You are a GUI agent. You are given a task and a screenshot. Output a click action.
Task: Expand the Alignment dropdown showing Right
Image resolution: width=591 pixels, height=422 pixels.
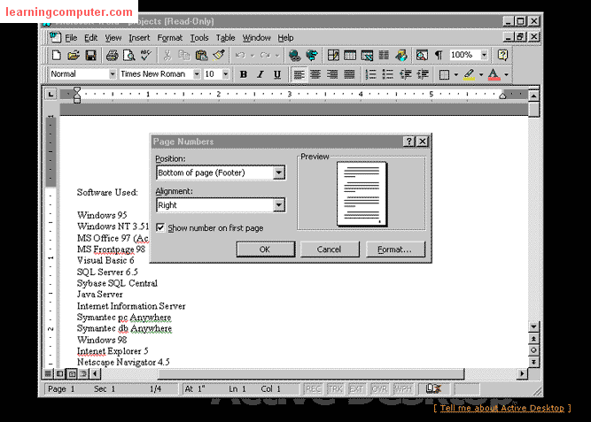coord(278,205)
